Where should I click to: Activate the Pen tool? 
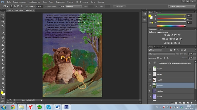[x=3, y=68]
